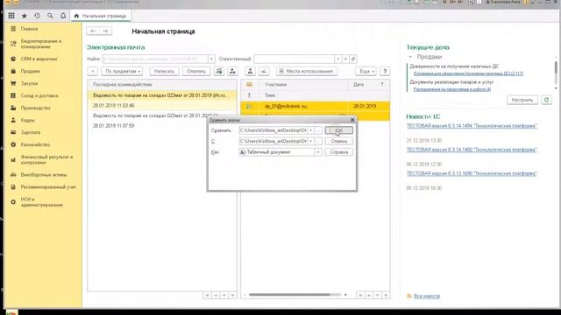Screen dimensions: 561x315
Task: Open History clock icon
Action: click(37, 16)
